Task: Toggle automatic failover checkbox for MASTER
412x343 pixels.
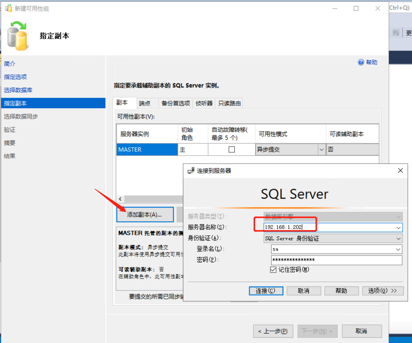Action: point(231,150)
